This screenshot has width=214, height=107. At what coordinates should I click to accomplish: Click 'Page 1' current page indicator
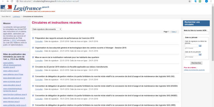coord(166,32)
